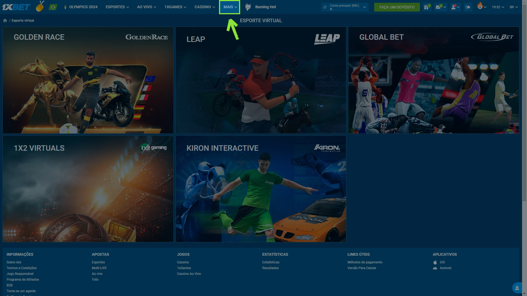The height and width of the screenshot is (296, 527).
Task: Open the 1xGames footer link
Action: point(184,268)
